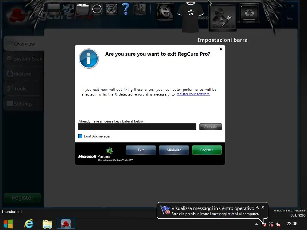
Task: Open the System Scan tab
Action: 24,58
